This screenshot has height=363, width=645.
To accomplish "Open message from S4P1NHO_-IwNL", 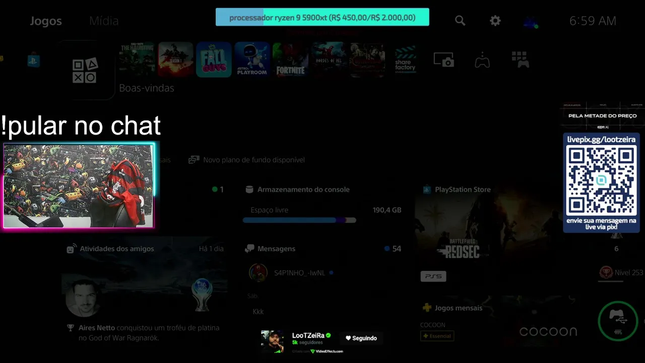I will [299, 273].
